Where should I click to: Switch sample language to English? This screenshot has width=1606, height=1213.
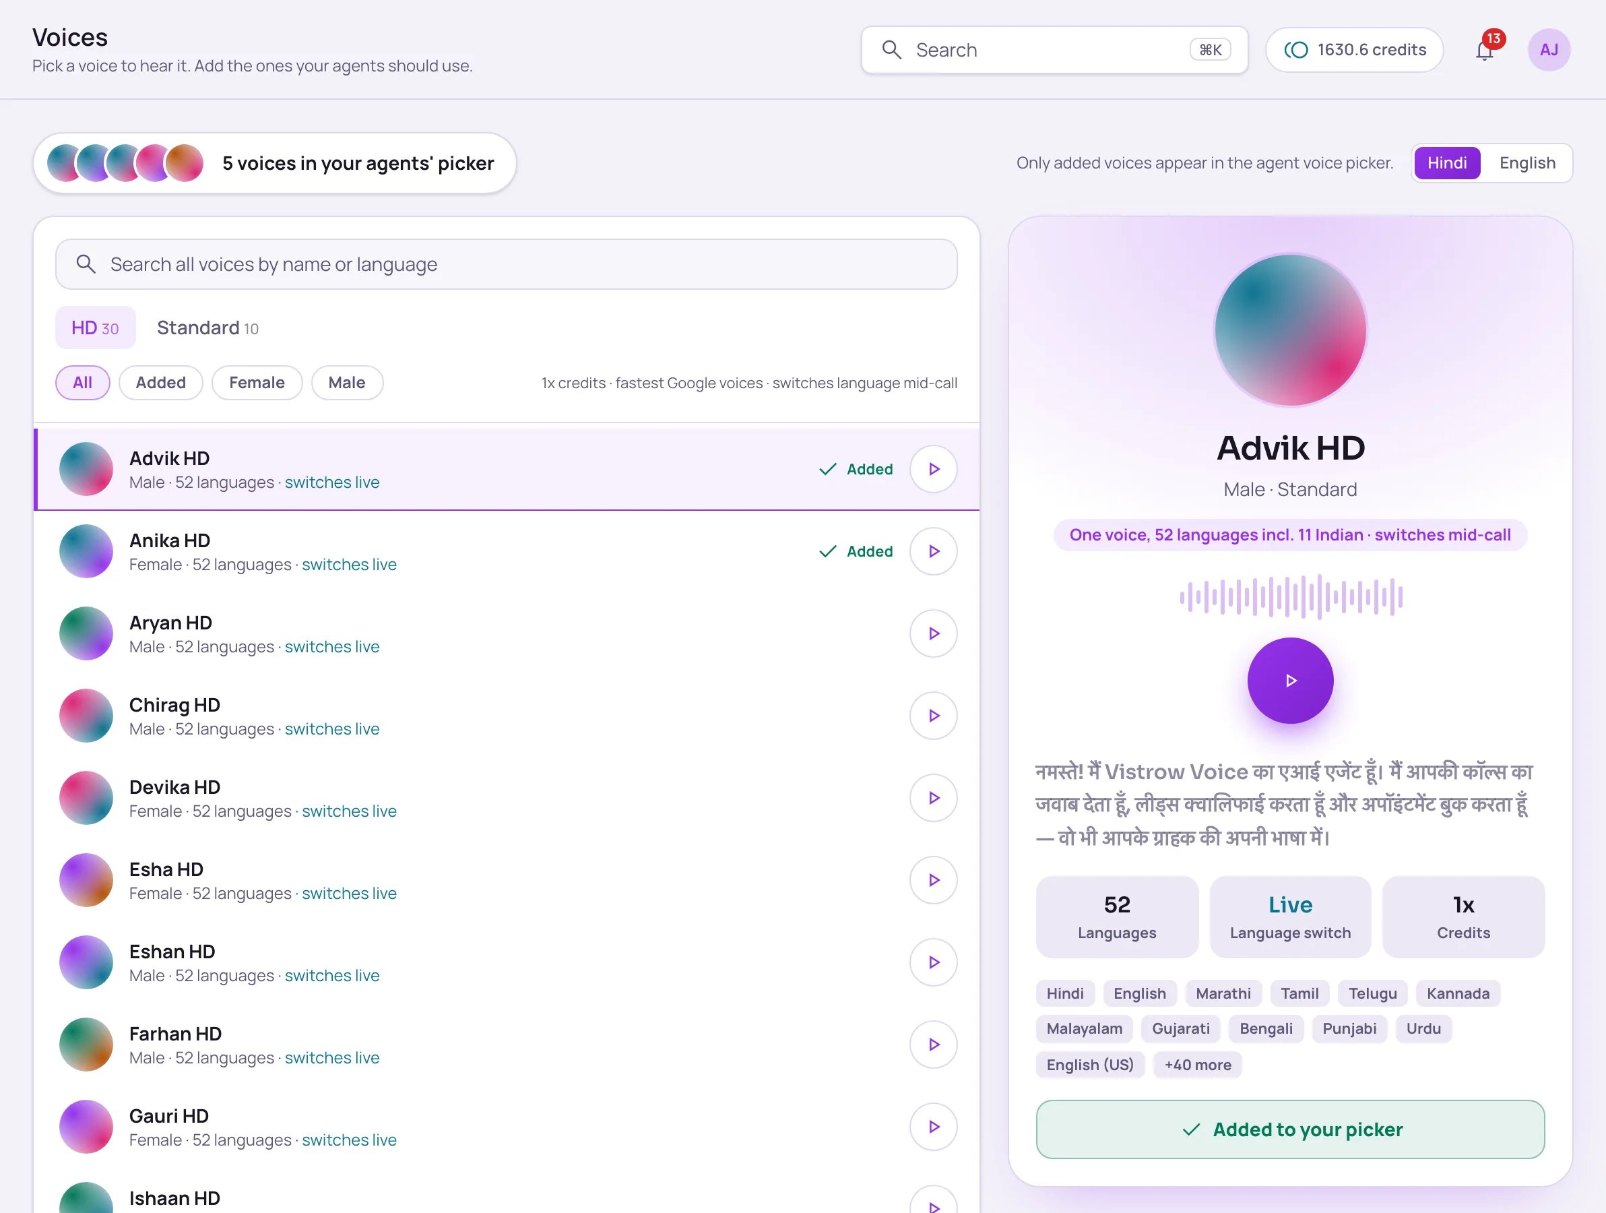coord(1527,162)
